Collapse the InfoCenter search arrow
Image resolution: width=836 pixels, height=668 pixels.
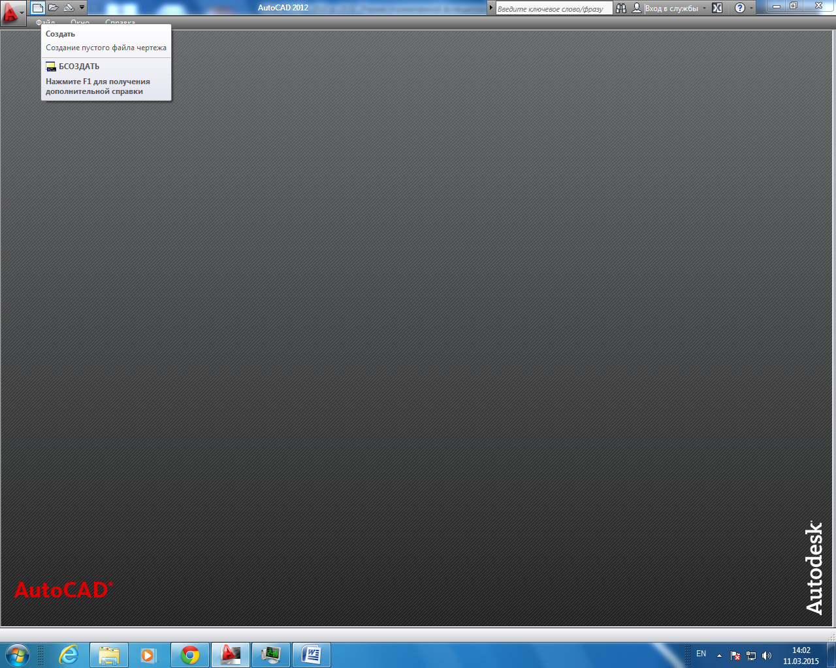point(491,8)
